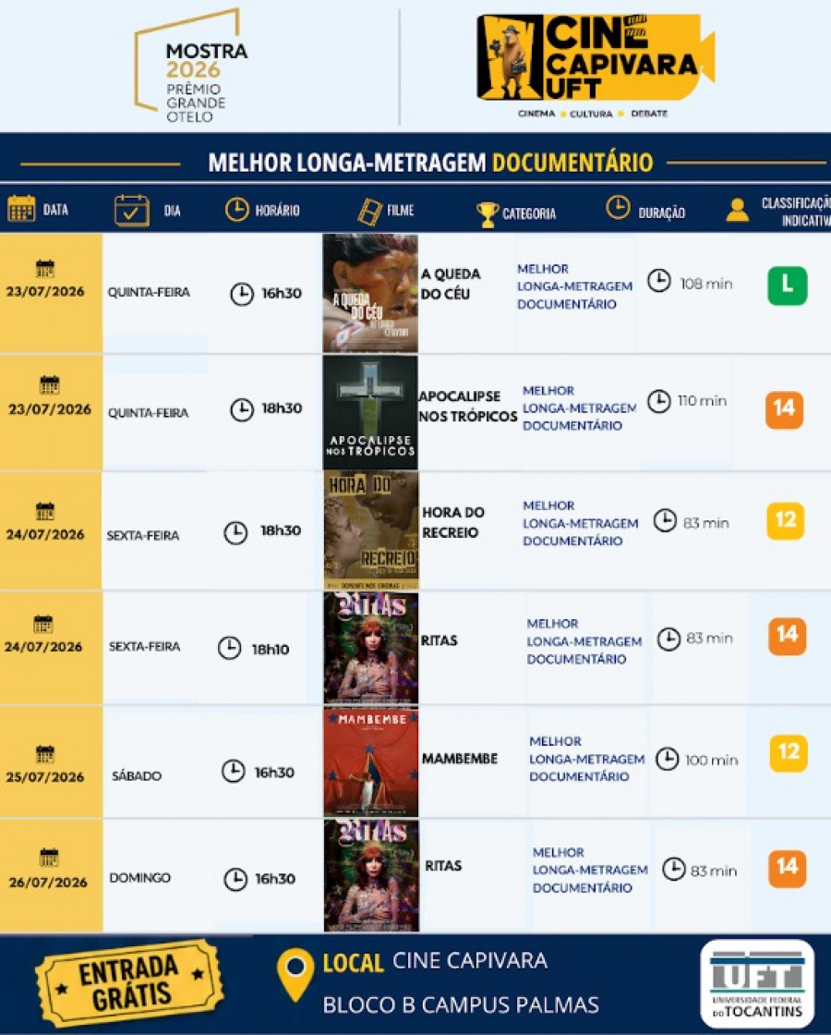This screenshot has width=831, height=1035.
Task: Open the Apocalipse nos Trópicos poster
Action: tap(370, 412)
